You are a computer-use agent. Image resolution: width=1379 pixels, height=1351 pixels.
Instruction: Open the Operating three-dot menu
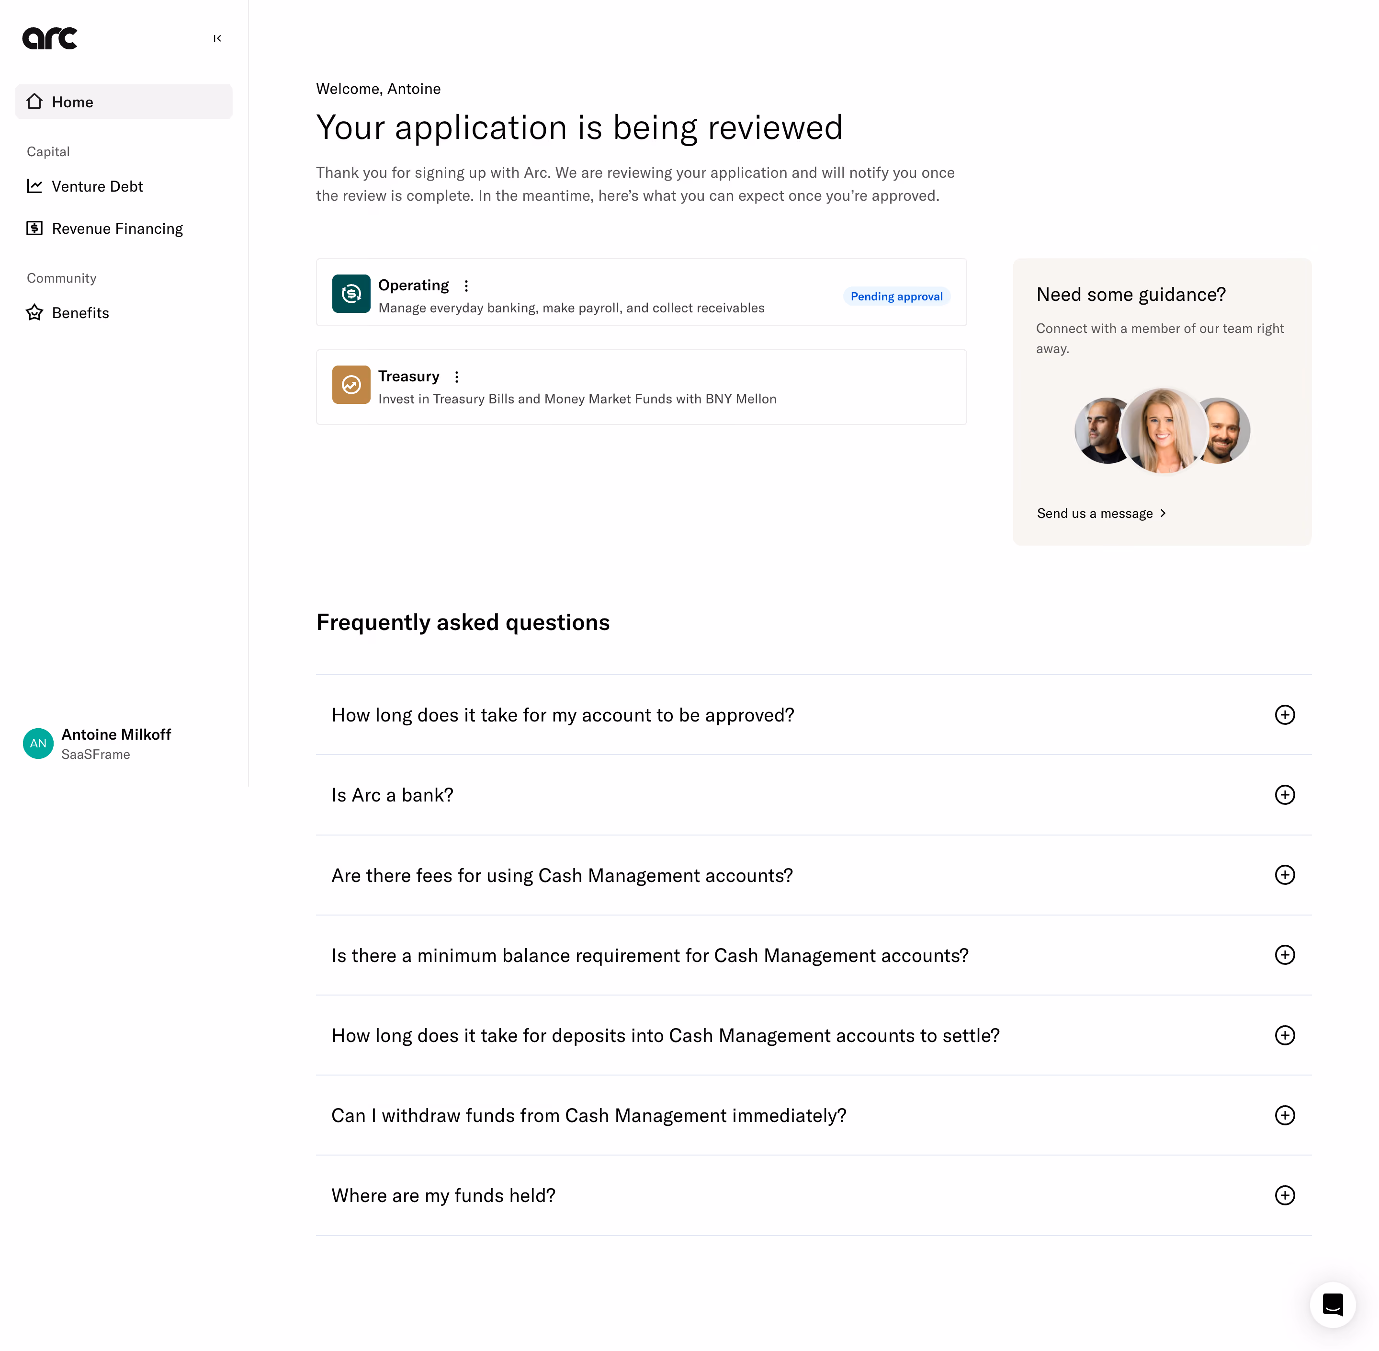[x=466, y=286]
